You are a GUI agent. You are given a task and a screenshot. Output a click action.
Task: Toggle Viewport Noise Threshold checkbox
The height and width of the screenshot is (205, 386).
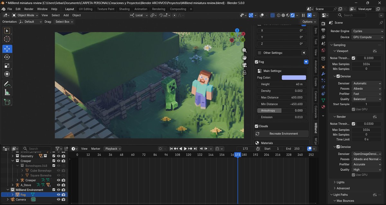click(354, 58)
